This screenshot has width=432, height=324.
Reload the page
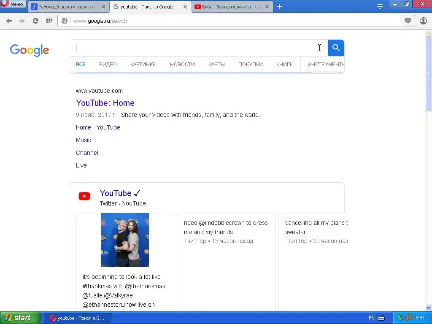point(35,21)
